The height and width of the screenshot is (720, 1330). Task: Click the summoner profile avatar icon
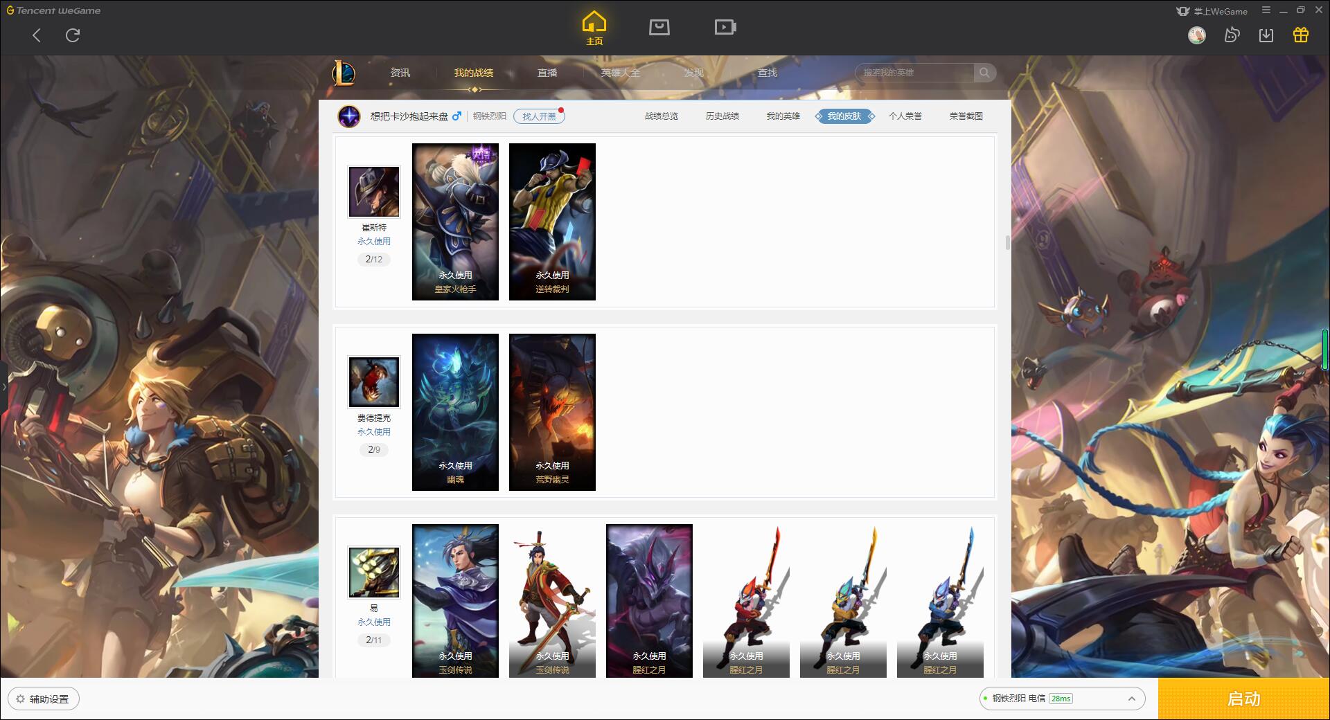click(x=349, y=116)
